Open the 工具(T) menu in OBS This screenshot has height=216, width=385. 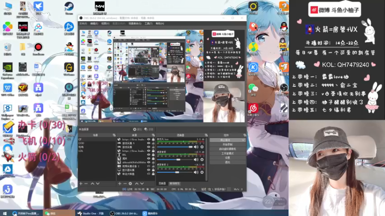pos(148,24)
